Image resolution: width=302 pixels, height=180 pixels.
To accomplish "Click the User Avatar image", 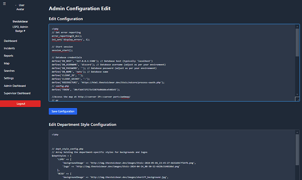I will tap(20, 7).
